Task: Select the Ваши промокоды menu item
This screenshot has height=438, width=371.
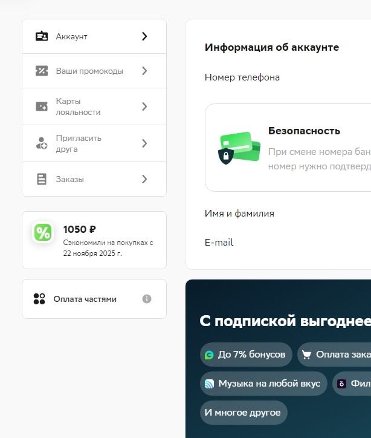Action: (89, 71)
